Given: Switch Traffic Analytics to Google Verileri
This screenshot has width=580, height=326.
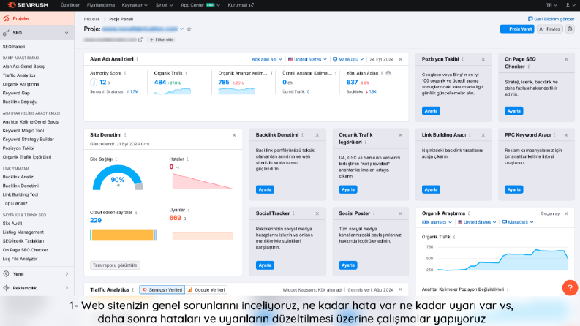Looking at the screenshot, I should coord(206,289).
